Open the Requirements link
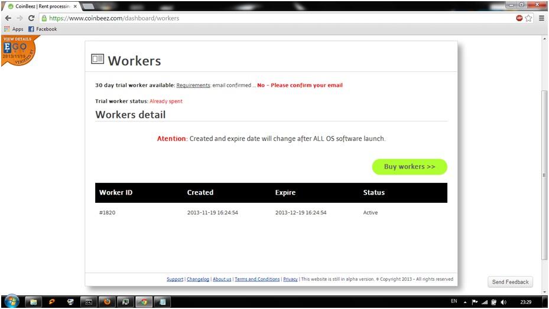Viewport: 549px width, 309px height. pyautogui.click(x=193, y=86)
